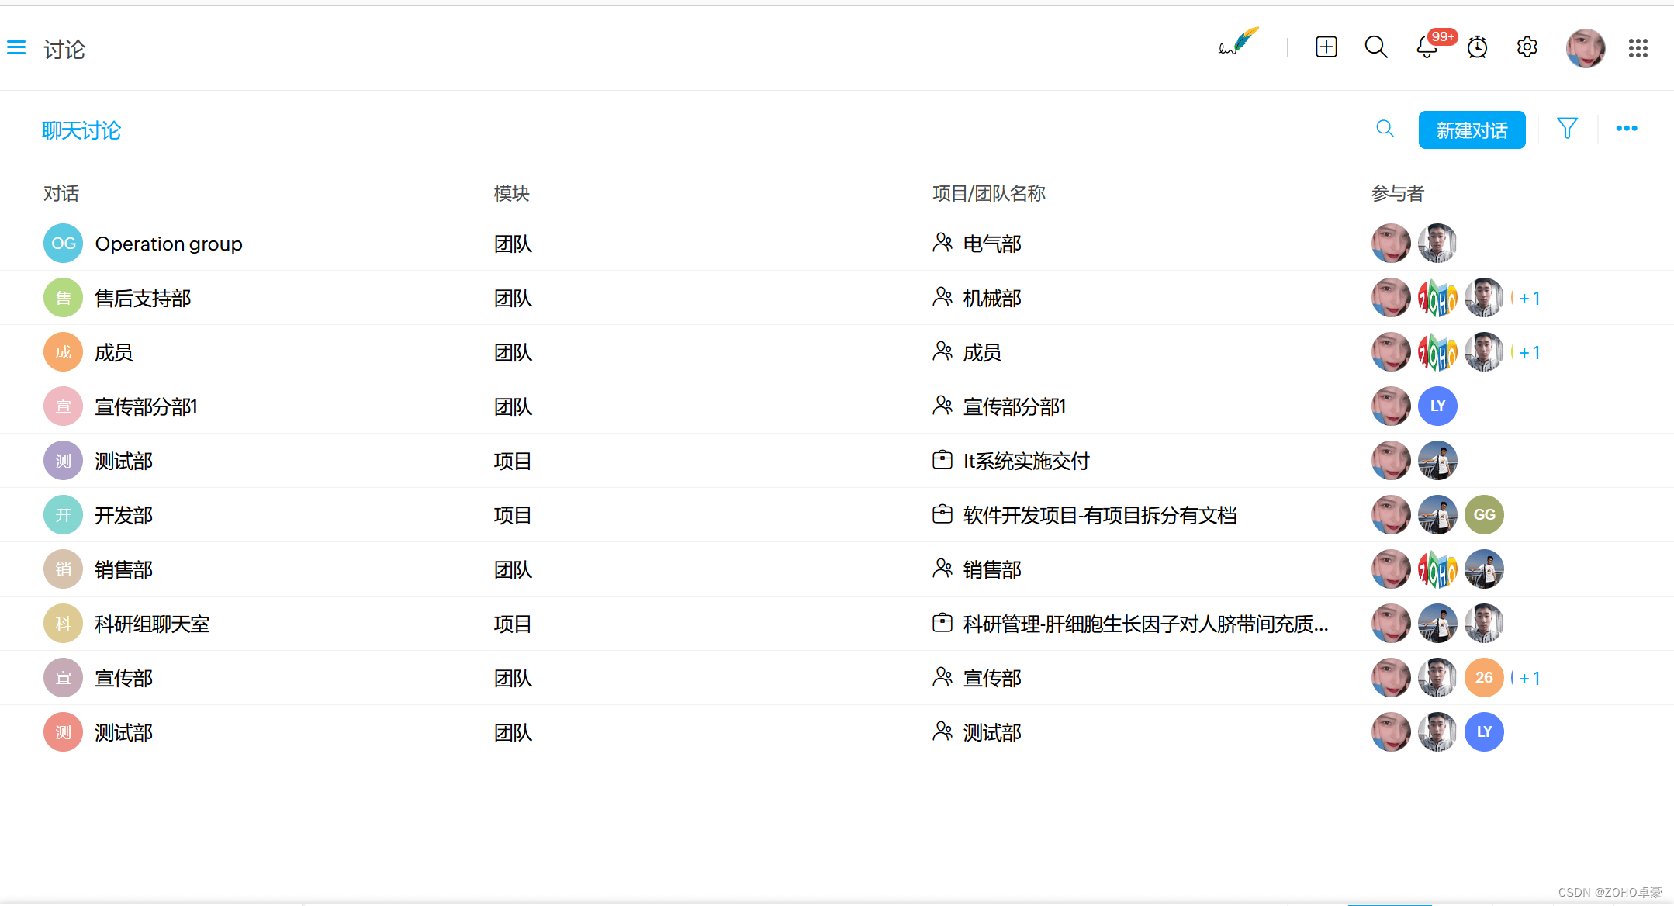Expand +1 participants in 售后支持部 row
1674x906 pixels.
(1529, 299)
